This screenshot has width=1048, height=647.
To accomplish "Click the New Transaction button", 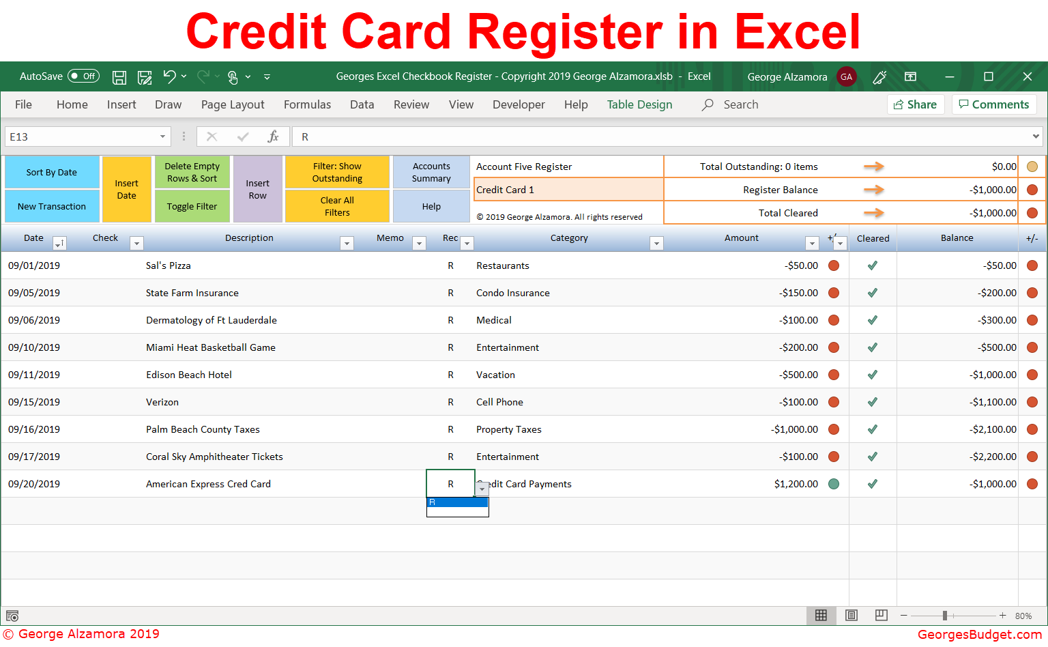I will tap(52, 206).
